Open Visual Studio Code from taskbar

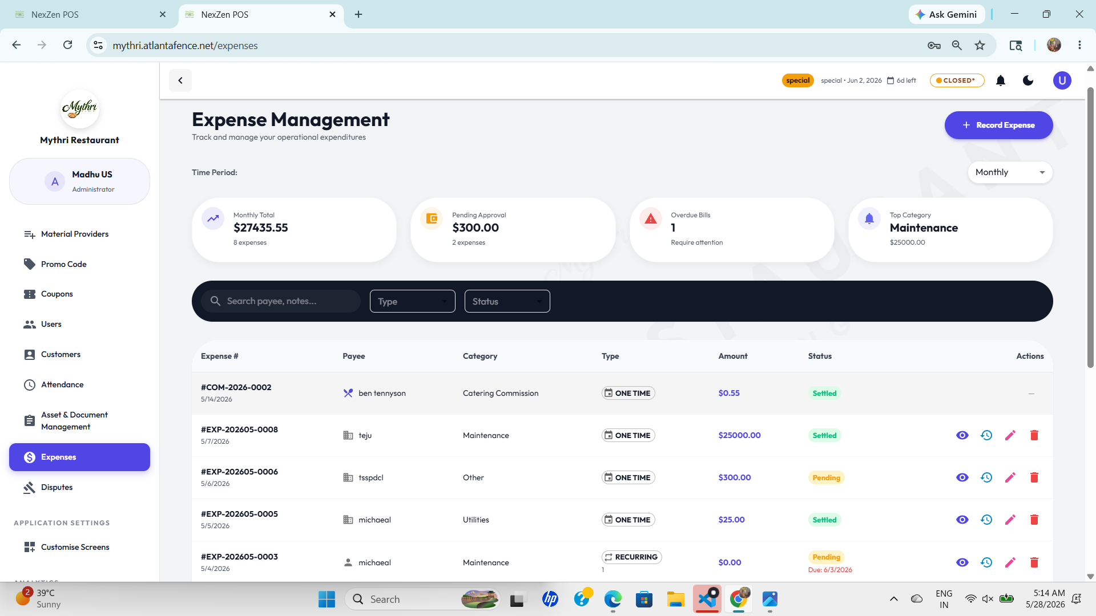pyautogui.click(x=707, y=599)
